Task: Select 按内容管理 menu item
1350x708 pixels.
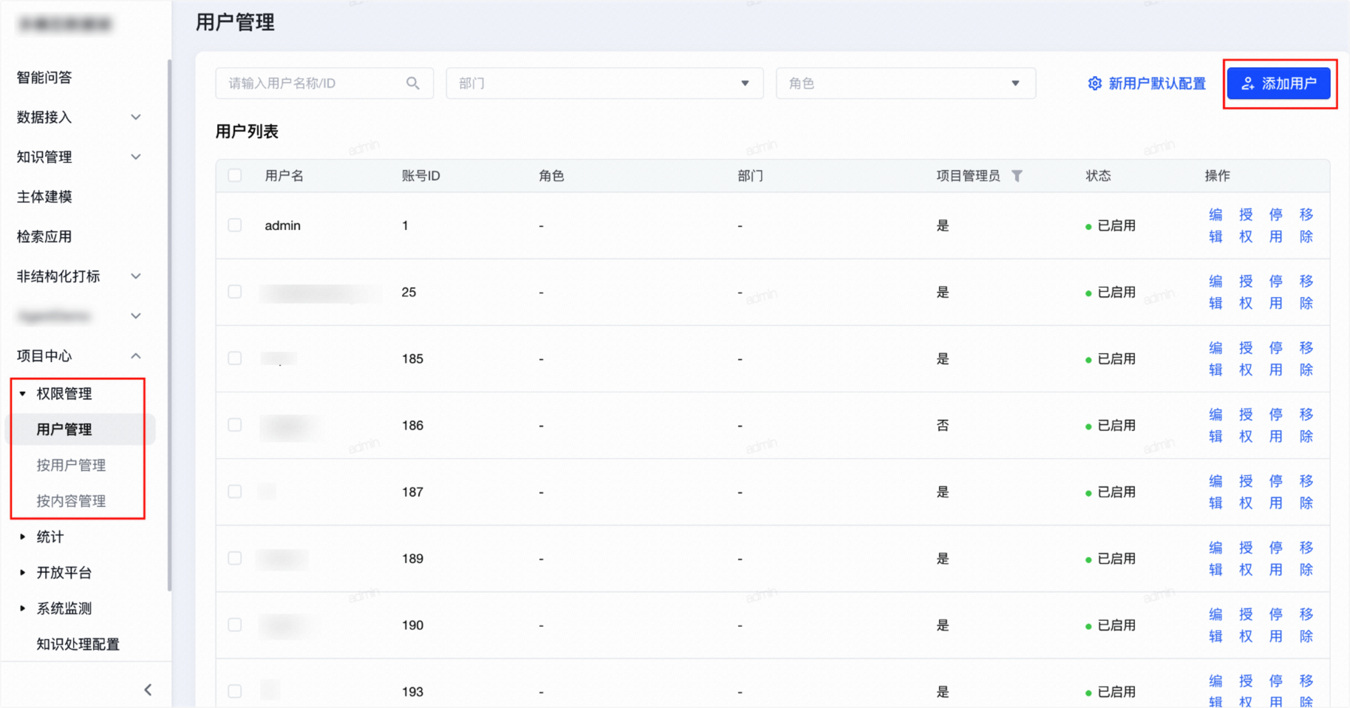Action: click(x=71, y=501)
